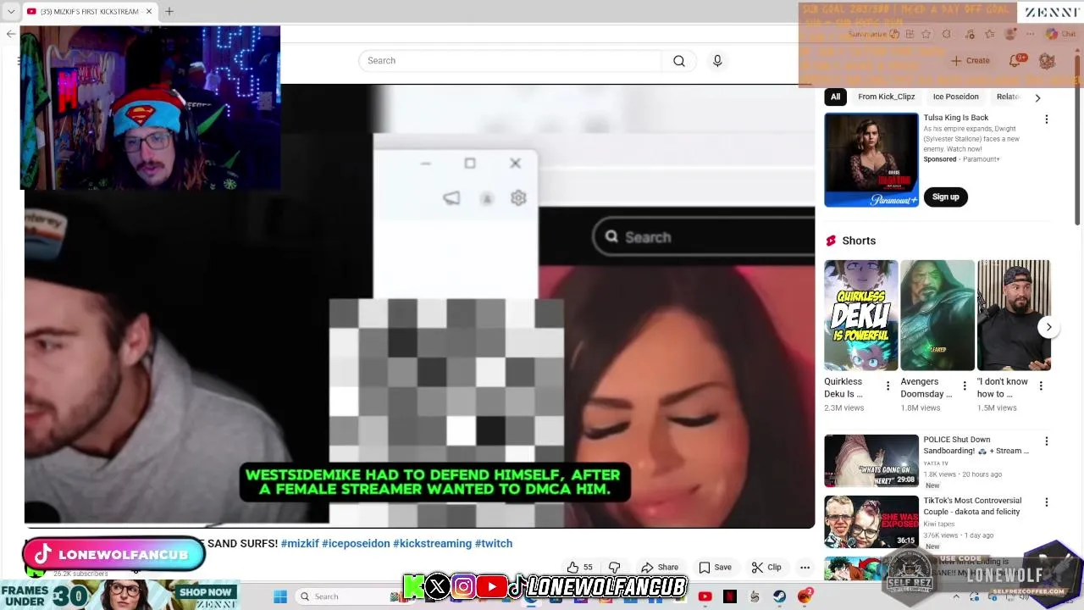
Task: Click the Sign up button for Paramount+
Action: pyautogui.click(x=946, y=197)
